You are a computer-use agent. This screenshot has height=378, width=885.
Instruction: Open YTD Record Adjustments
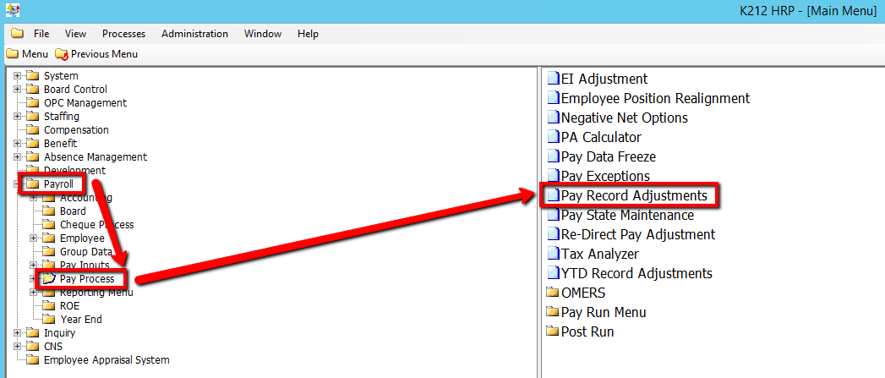pyautogui.click(x=636, y=273)
